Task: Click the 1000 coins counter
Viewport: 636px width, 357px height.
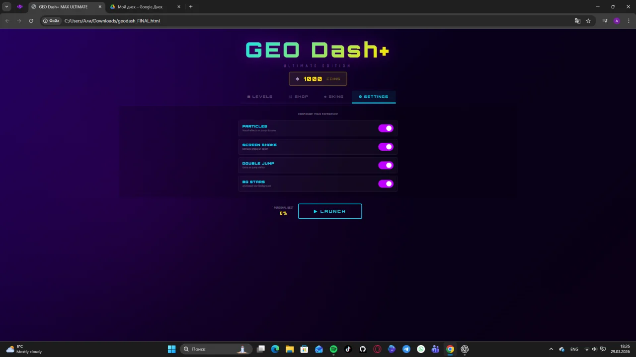Action: [x=318, y=79]
